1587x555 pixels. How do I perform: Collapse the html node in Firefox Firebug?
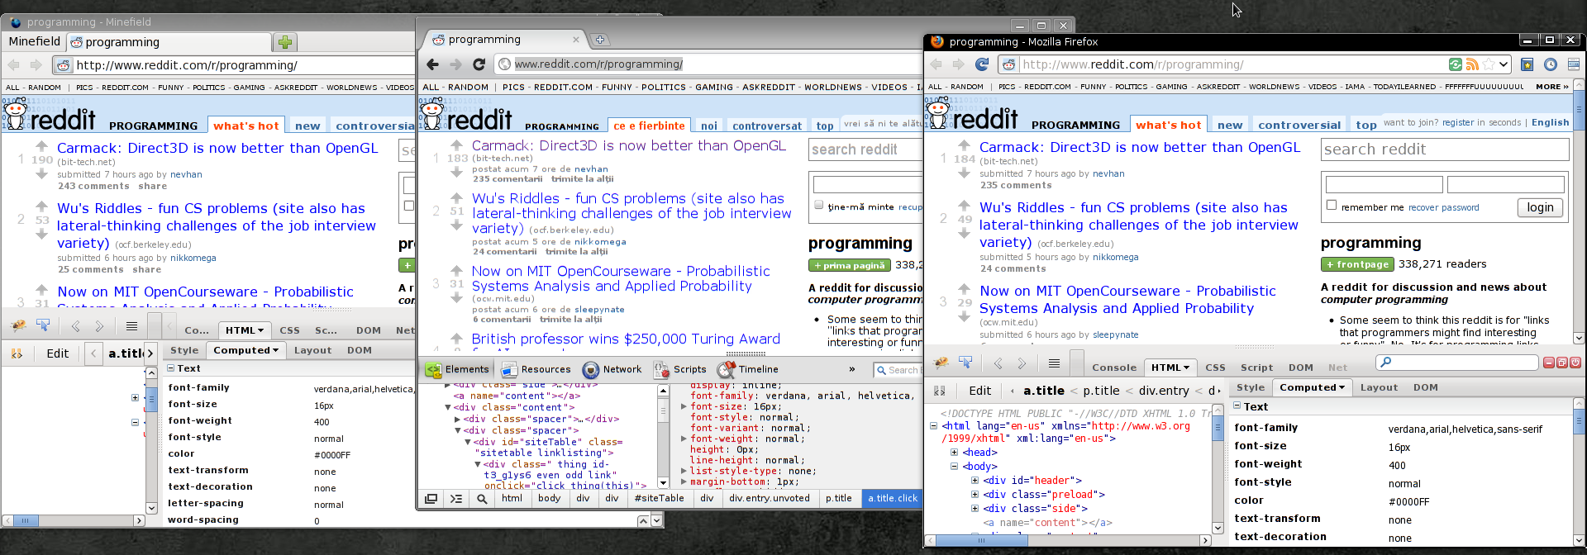(x=933, y=426)
